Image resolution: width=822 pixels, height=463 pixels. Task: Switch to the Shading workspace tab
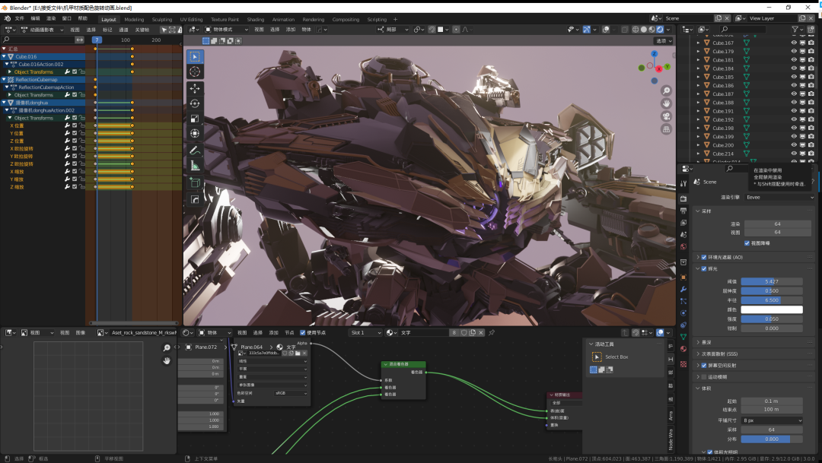(256, 20)
